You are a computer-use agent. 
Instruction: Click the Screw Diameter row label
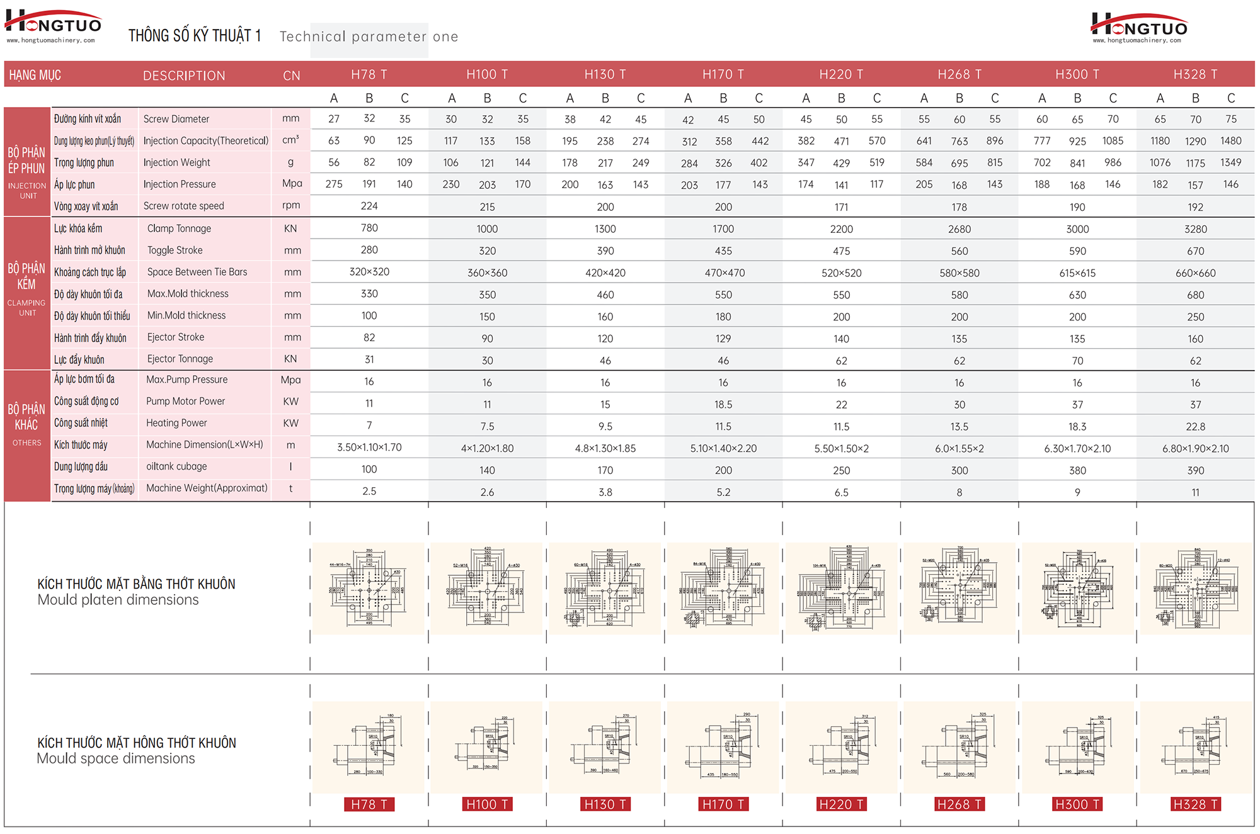pos(176,119)
